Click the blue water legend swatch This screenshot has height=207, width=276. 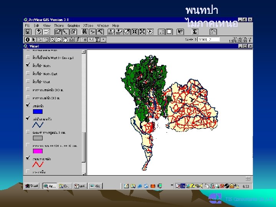(x=38, y=112)
